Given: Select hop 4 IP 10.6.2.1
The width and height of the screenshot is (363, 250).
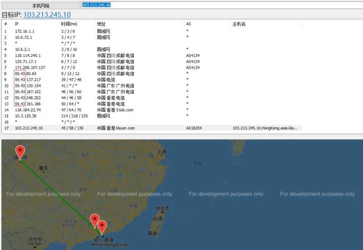Looking at the screenshot, I should click(x=22, y=49).
